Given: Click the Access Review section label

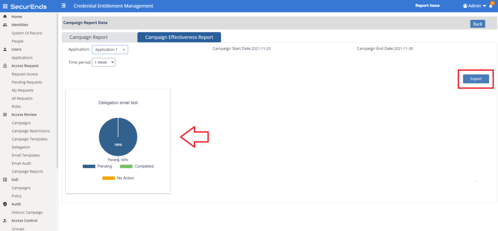Looking at the screenshot, I should click(x=24, y=115).
